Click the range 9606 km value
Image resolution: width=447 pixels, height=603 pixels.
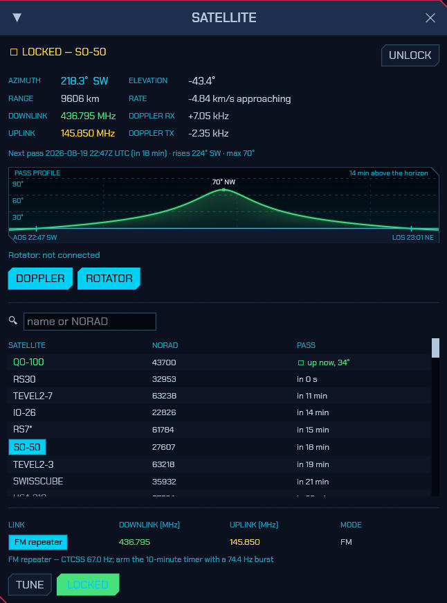click(80, 99)
